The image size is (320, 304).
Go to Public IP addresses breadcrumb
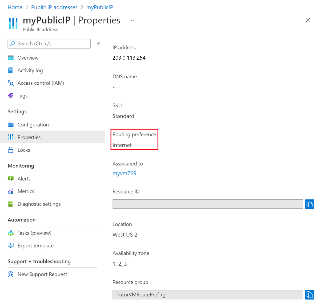coord(54,7)
